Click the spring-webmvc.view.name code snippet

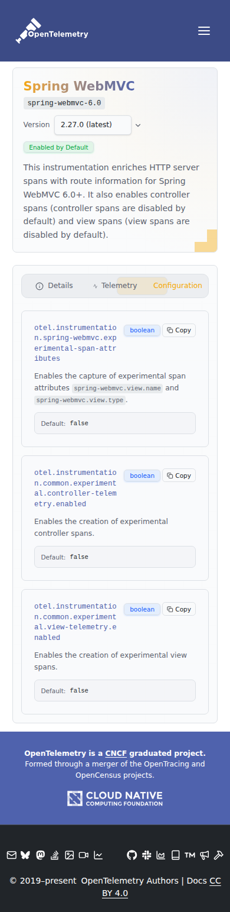point(117,388)
